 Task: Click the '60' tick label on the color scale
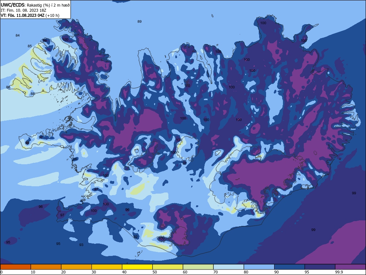pyautogui.click(x=185, y=272)
